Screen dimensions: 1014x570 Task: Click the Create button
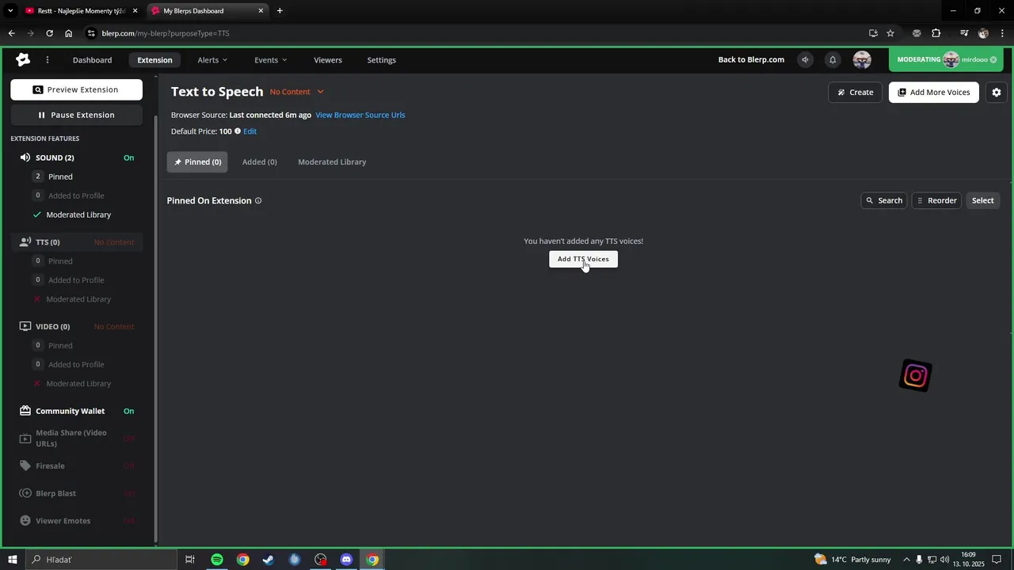(x=855, y=92)
